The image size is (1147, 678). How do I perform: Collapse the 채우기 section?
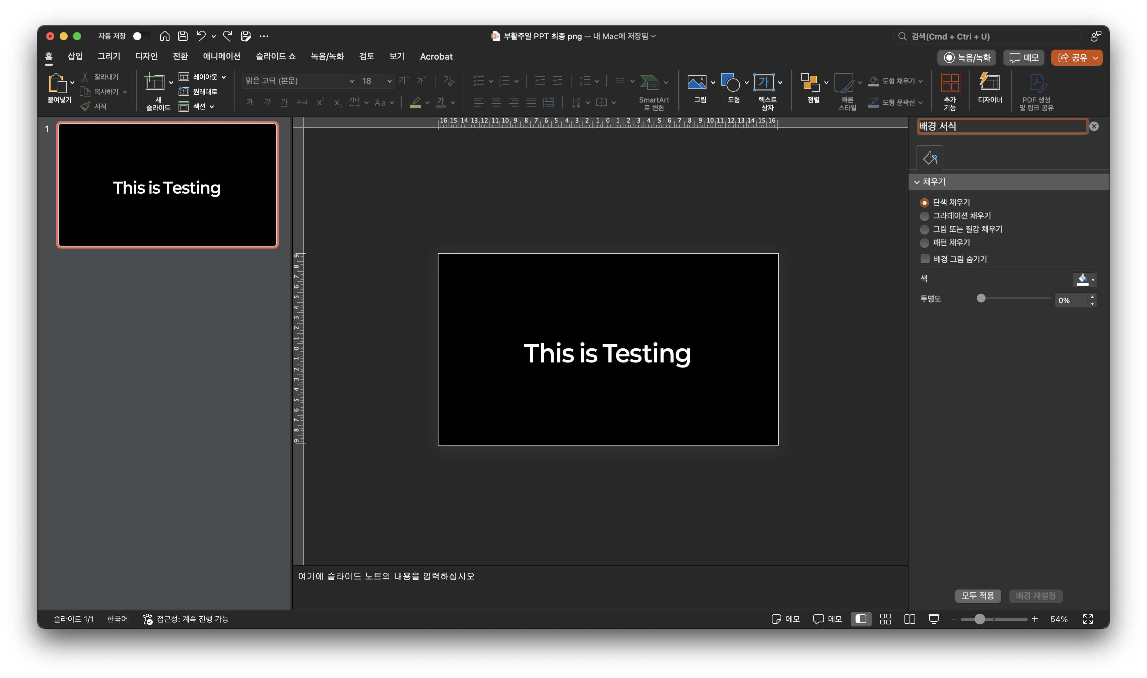917,182
